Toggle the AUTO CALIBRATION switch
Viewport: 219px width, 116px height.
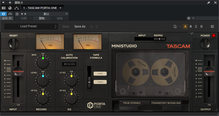point(69,64)
